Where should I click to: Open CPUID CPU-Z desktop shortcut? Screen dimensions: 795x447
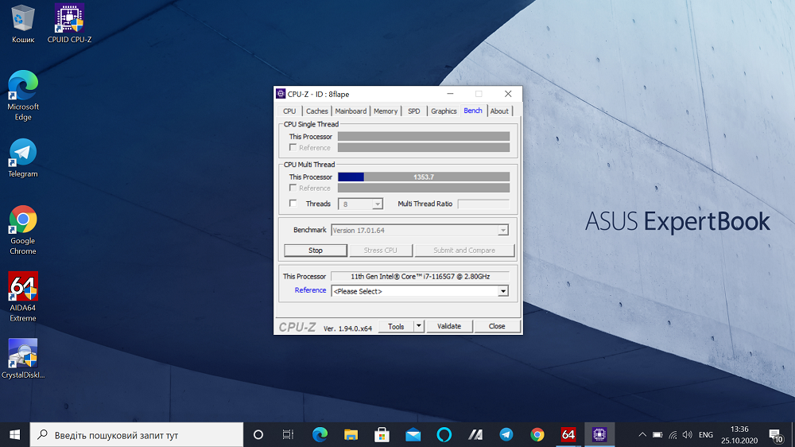(69, 24)
